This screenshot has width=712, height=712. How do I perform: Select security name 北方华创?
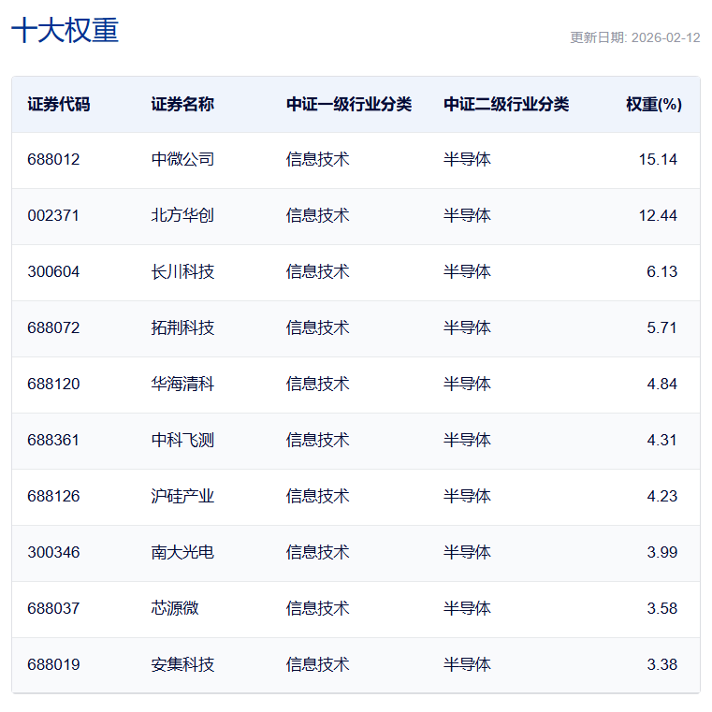(x=182, y=215)
